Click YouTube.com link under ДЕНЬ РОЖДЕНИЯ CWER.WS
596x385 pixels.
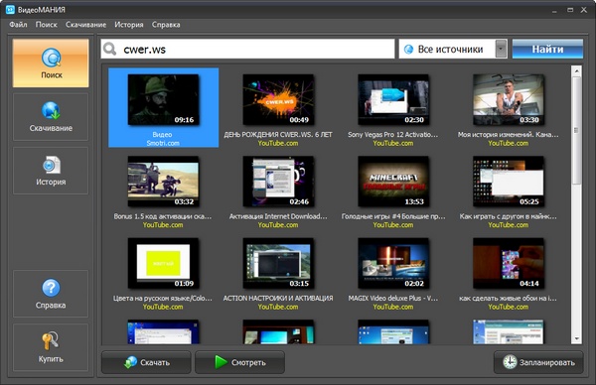coord(278,143)
